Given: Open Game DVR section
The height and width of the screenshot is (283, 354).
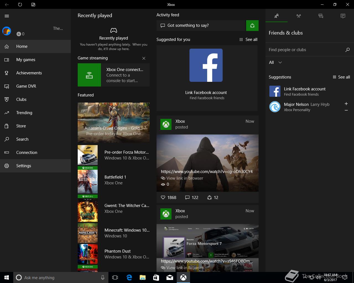Looking at the screenshot, I should click(x=35, y=86).
